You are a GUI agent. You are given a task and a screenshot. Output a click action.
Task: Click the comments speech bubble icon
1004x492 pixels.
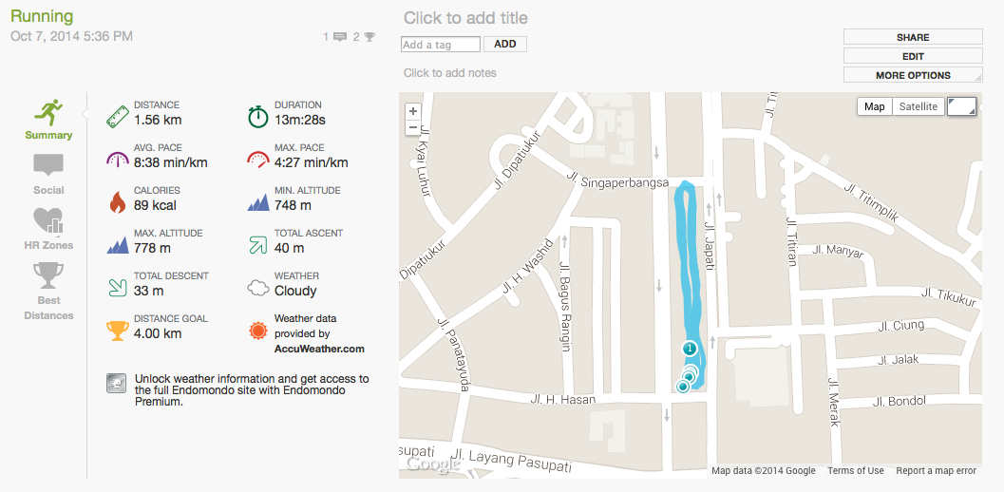coord(340,37)
